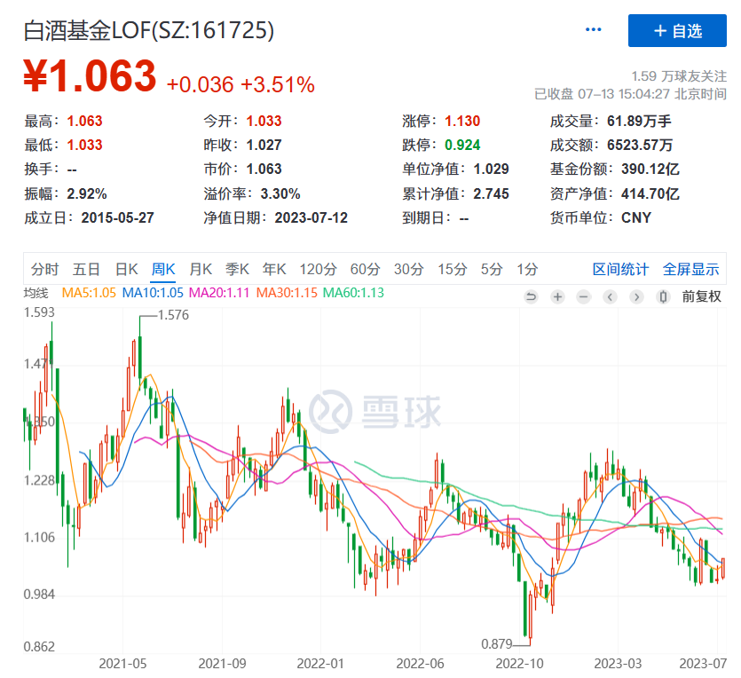Click the 净值日期 2023-07-12 value
The width and height of the screenshot is (741, 678).
click(311, 217)
